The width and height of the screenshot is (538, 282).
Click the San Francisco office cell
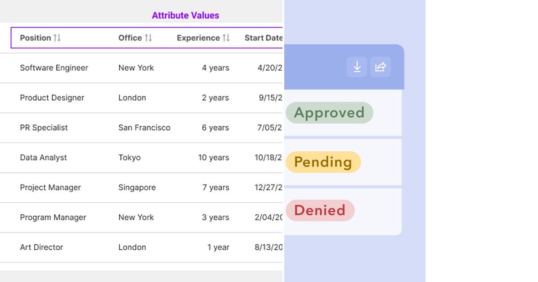click(x=144, y=128)
